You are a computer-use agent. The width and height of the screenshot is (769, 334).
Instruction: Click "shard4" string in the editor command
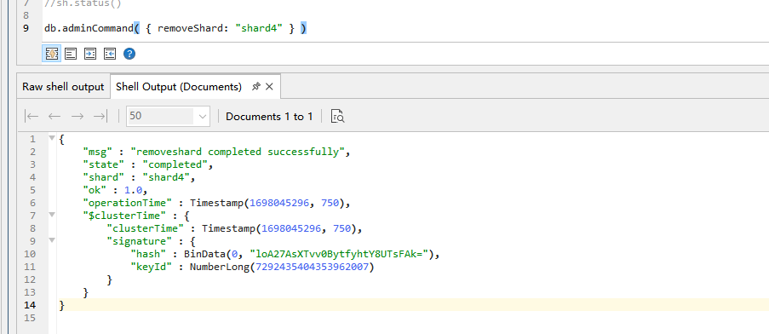(x=259, y=28)
